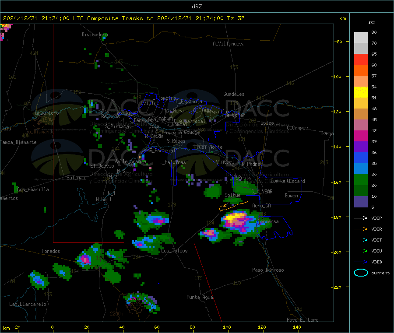
Task: Pick the light gray 70-80 dBZ color band
Action: click(361, 38)
